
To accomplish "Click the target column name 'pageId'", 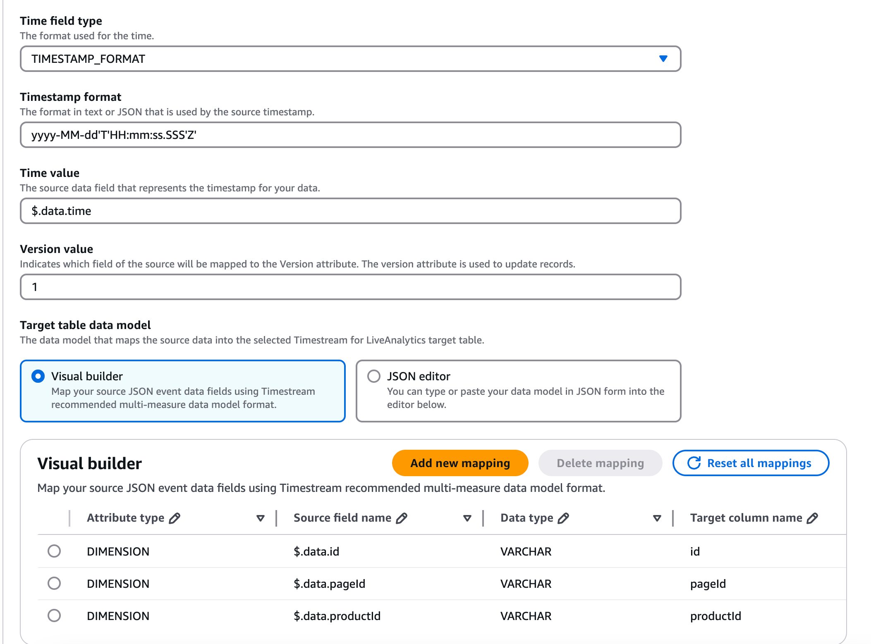I will pos(708,584).
